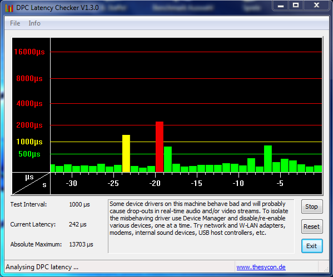Image resolution: width=333 pixels, height=277 pixels.
Task: Click the -5 seconds axis marker
Action: [280, 183]
